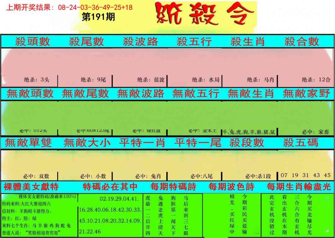Click the 曾道人说 quote line
Screen dimensions: 335x238
point(31,233)
